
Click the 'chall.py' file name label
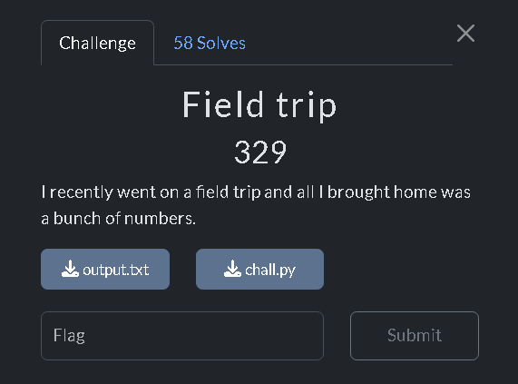click(x=270, y=270)
